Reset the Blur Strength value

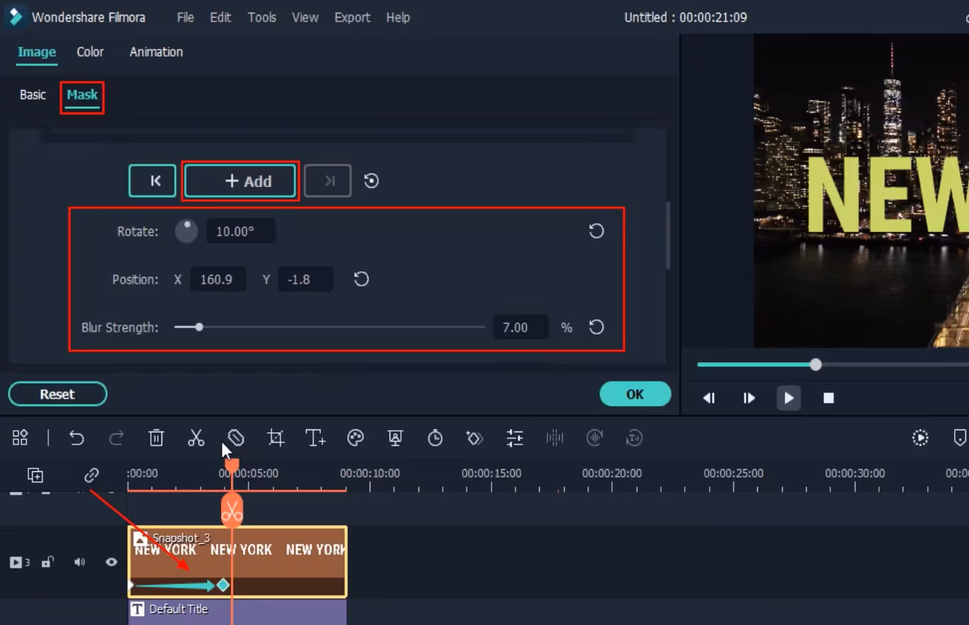(596, 327)
